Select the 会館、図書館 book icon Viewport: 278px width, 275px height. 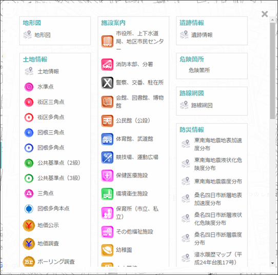tap(107, 102)
